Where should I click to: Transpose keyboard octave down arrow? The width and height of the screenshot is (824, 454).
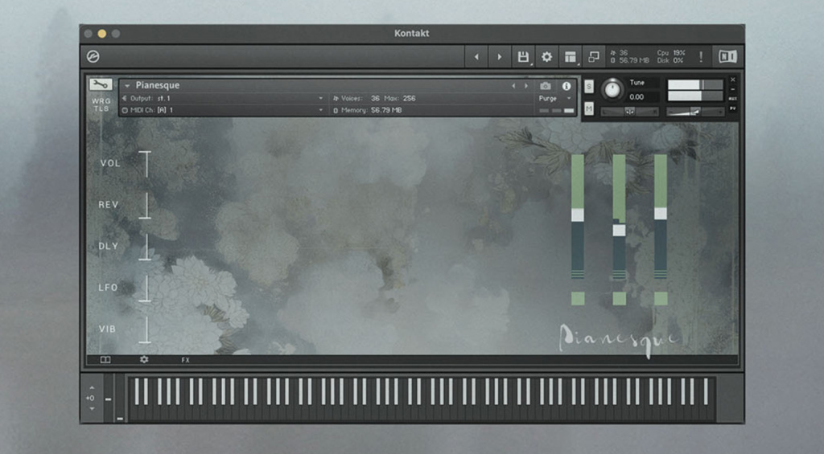pos(92,408)
